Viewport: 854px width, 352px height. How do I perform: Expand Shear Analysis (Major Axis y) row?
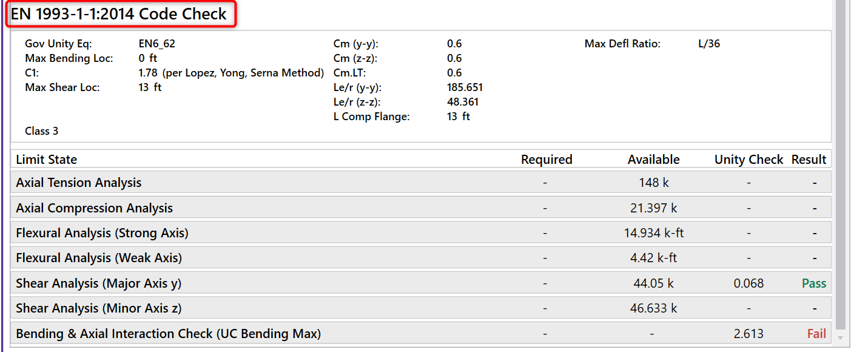(99, 283)
